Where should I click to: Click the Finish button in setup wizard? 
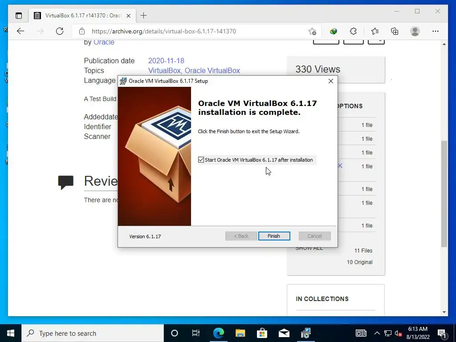pyautogui.click(x=274, y=236)
